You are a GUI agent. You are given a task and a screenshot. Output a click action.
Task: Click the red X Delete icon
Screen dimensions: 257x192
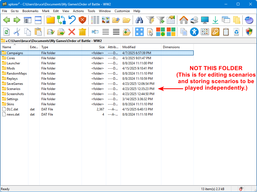(72, 32)
